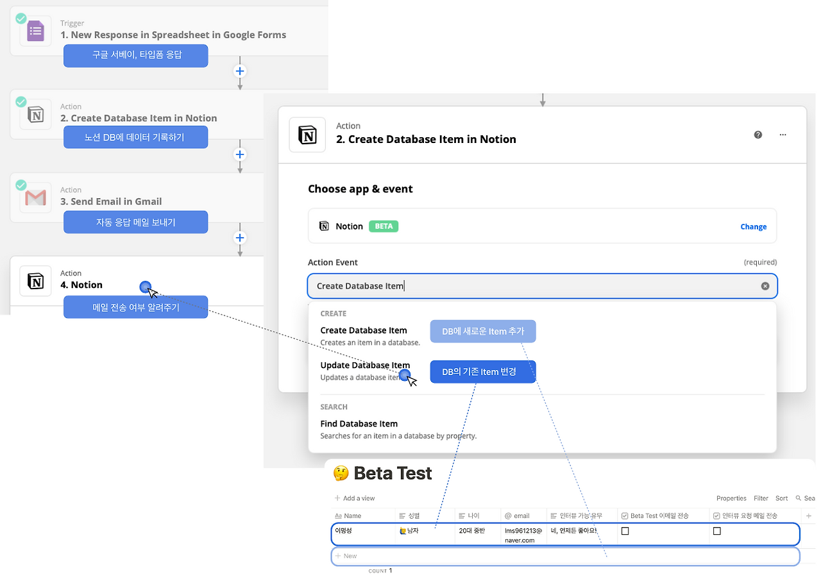Click the plus icon to add table column

point(809,516)
